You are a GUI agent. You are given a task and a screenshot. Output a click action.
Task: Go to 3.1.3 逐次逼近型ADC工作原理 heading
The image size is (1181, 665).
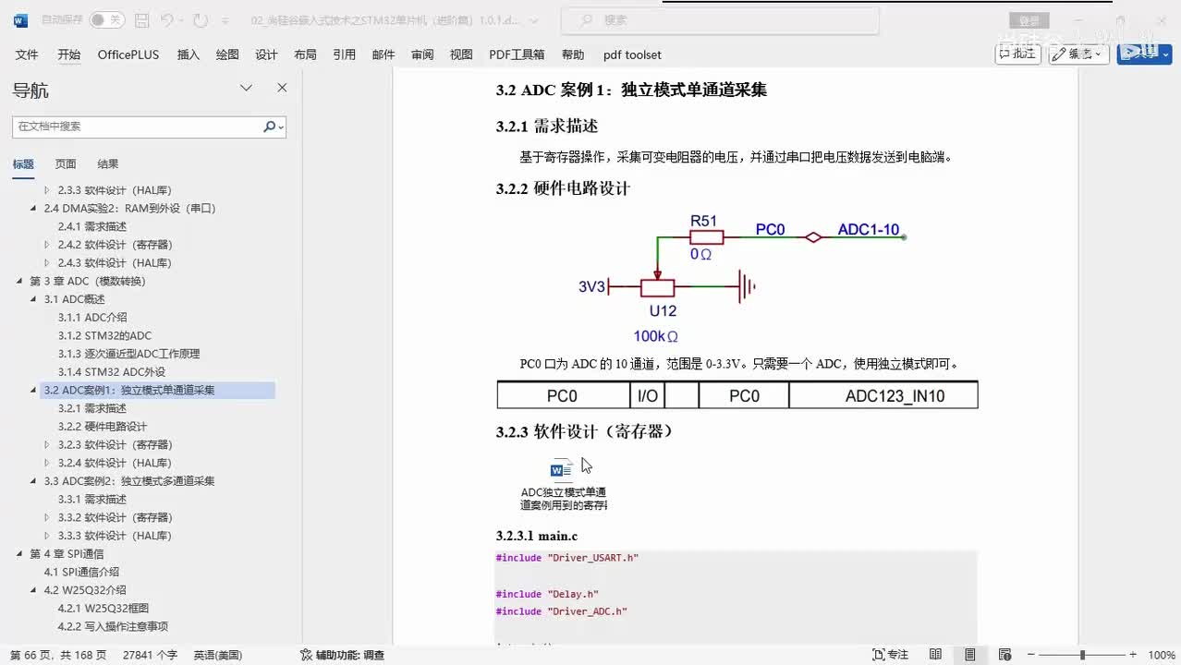128,354
